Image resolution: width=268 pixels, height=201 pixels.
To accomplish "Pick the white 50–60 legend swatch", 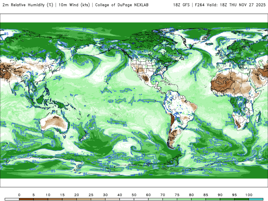I will click(141, 199).
